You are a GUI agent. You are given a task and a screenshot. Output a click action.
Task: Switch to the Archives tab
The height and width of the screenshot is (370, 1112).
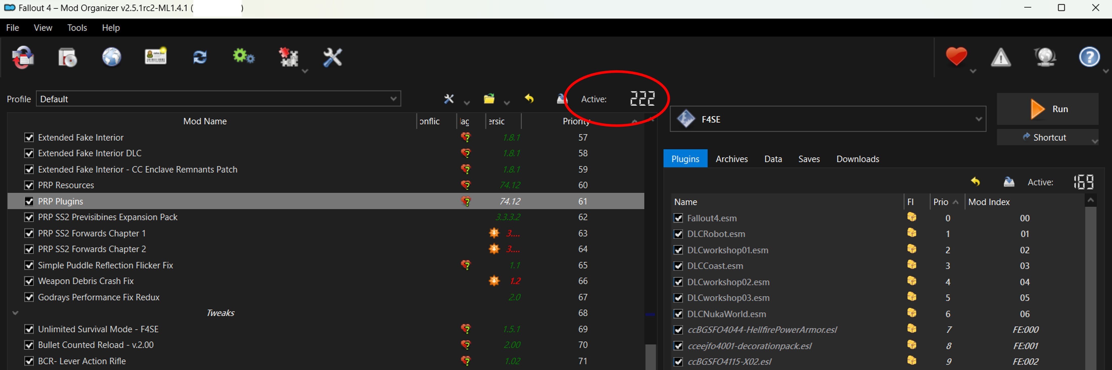pos(732,159)
